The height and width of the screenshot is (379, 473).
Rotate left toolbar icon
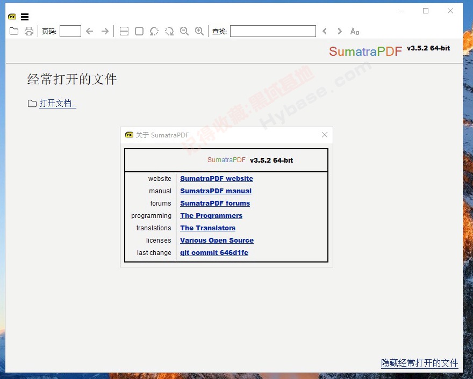[154, 31]
